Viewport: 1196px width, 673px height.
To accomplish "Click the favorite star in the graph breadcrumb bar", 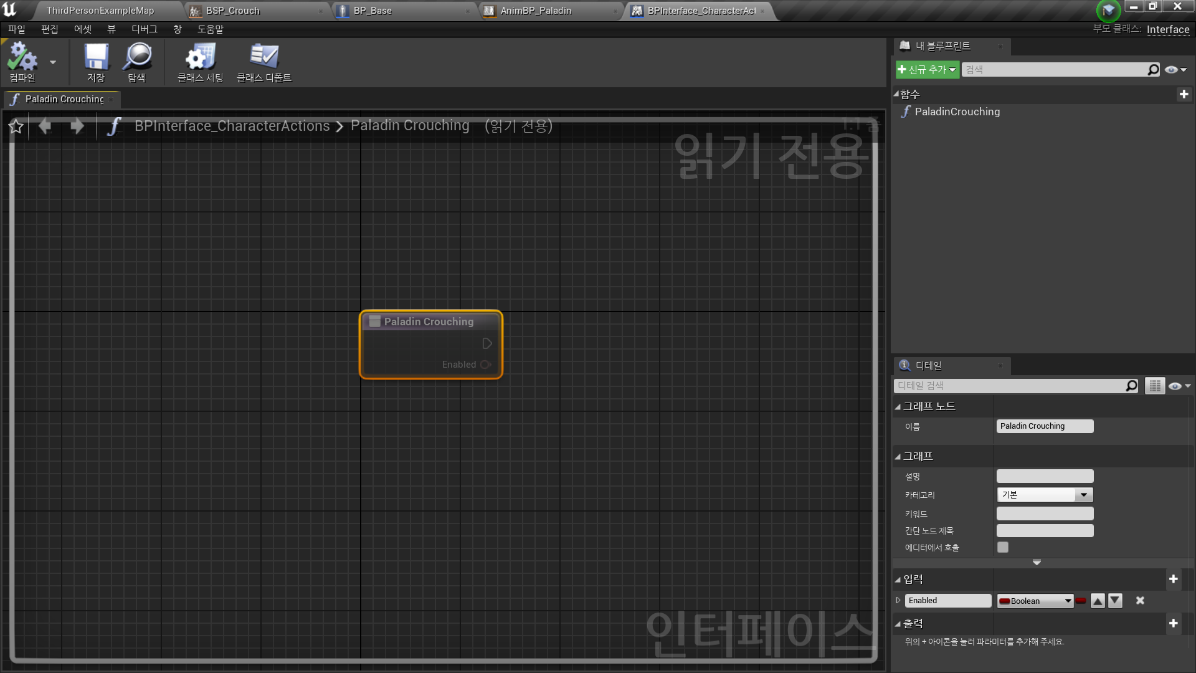I will [16, 126].
